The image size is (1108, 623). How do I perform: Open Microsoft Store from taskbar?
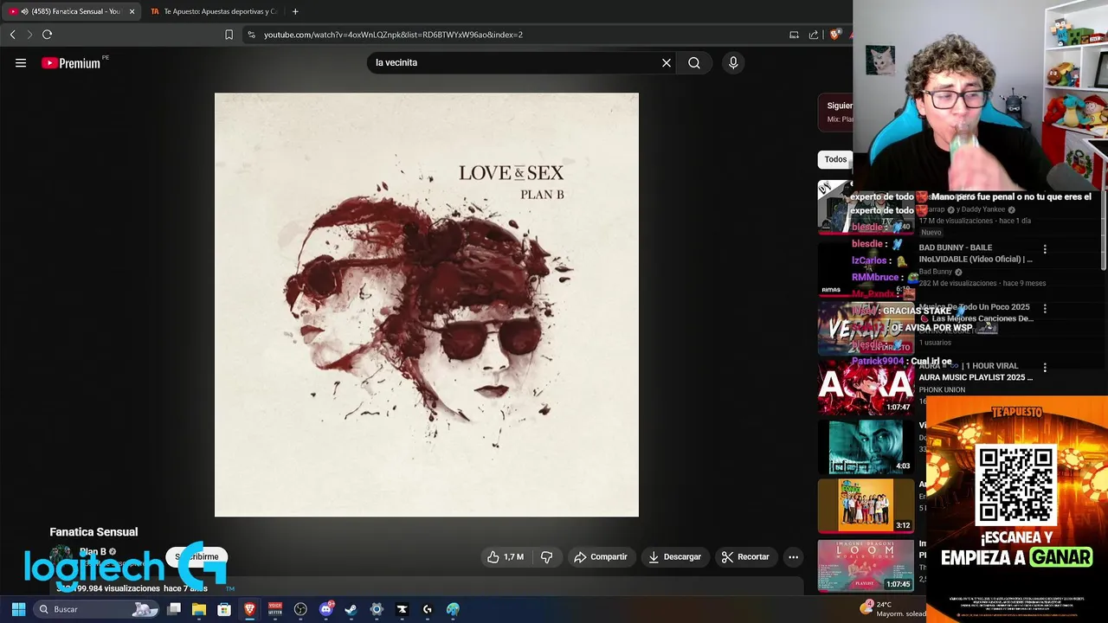[x=224, y=609]
